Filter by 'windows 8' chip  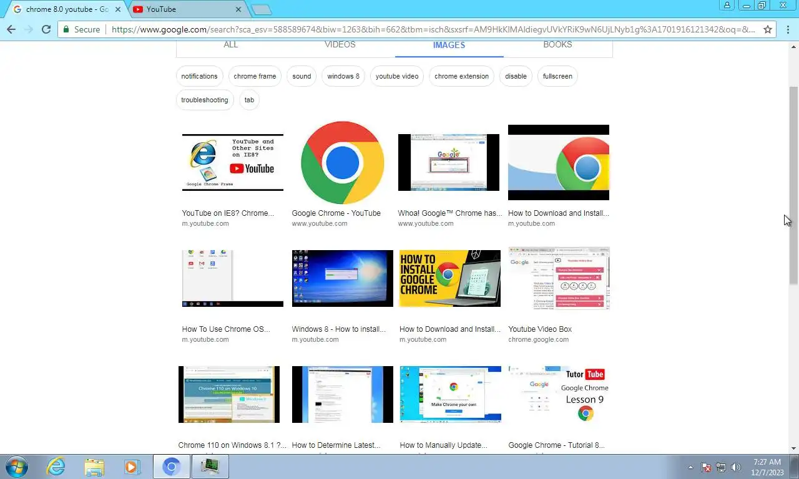coord(343,76)
